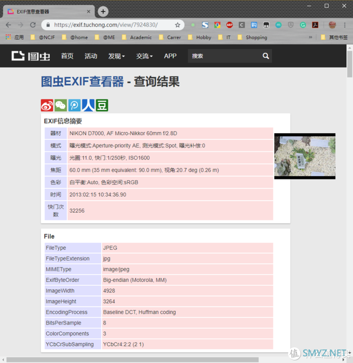Click the red ABP adblock extension
The image size is (353, 363).
[229, 25]
